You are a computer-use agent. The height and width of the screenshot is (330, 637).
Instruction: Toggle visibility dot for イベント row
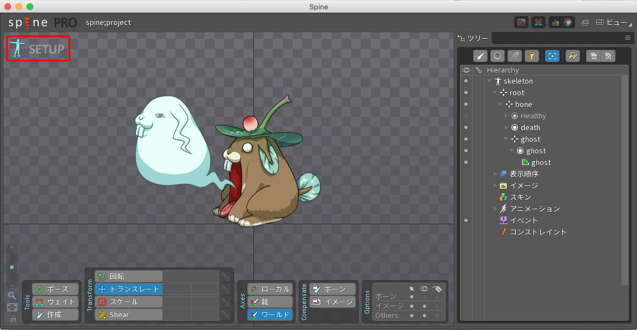tap(466, 220)
